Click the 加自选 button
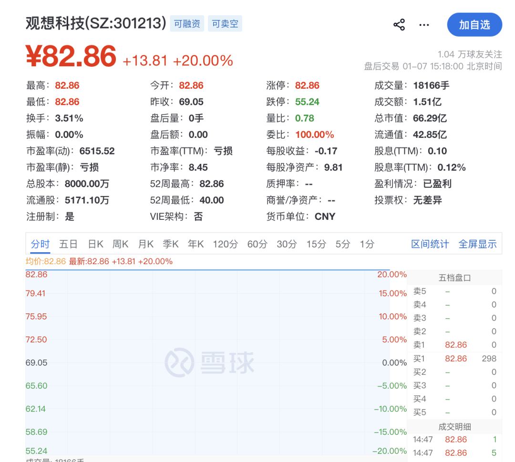 (474, 25)
